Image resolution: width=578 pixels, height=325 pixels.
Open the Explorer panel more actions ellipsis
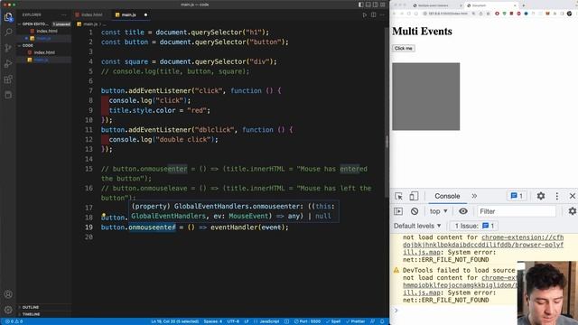point(64,14)
